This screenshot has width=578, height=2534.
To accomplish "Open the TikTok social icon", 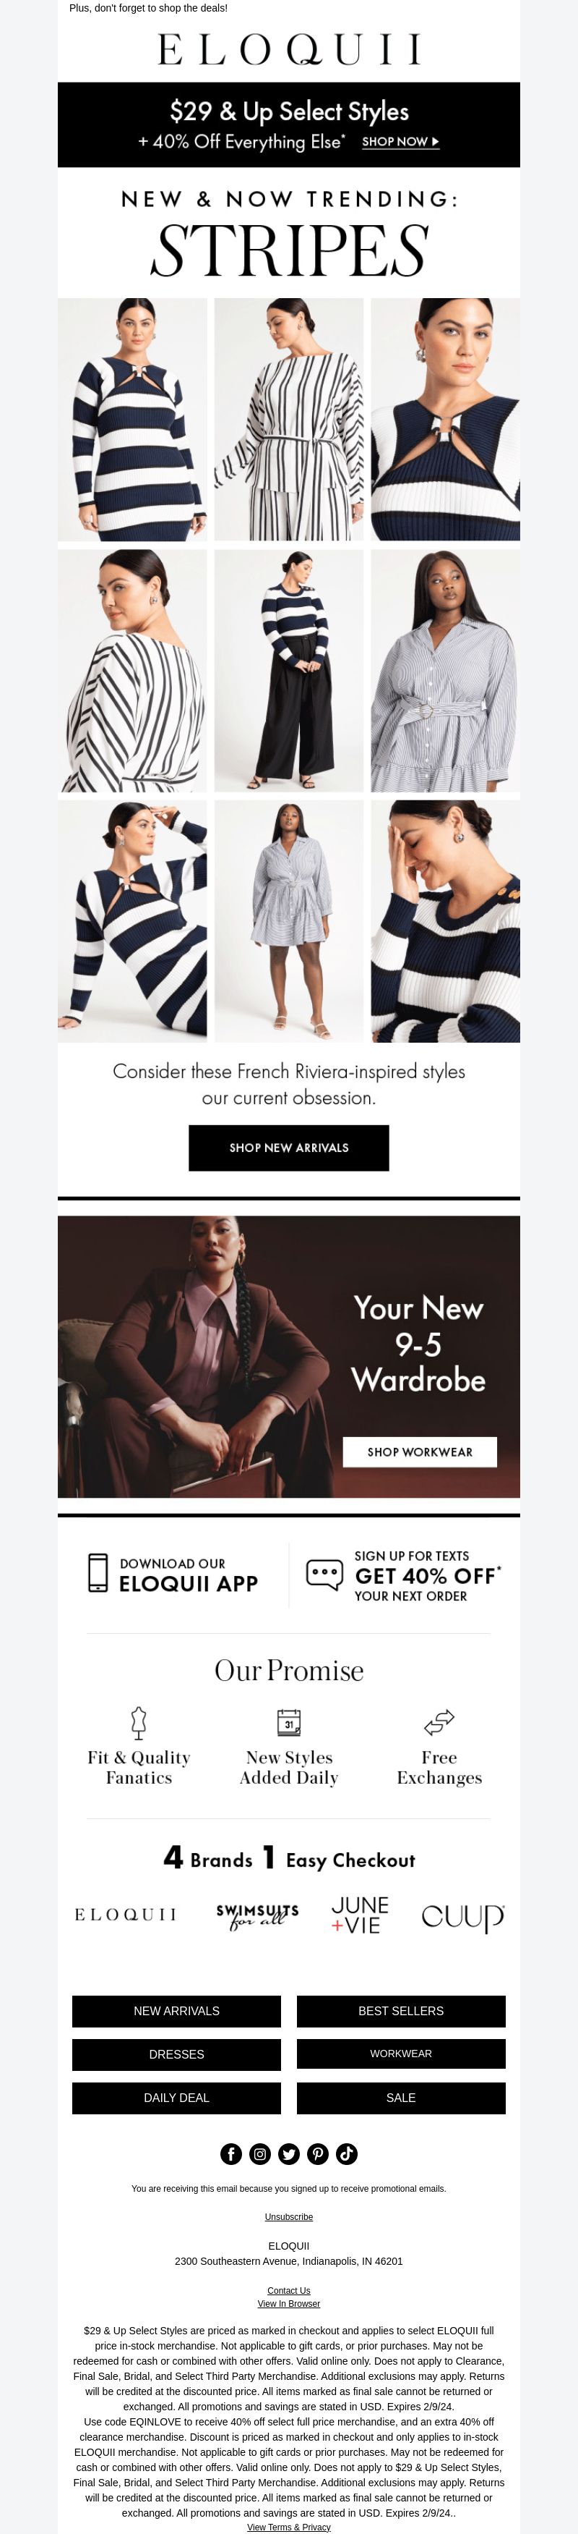I will tap(347, 2153).
